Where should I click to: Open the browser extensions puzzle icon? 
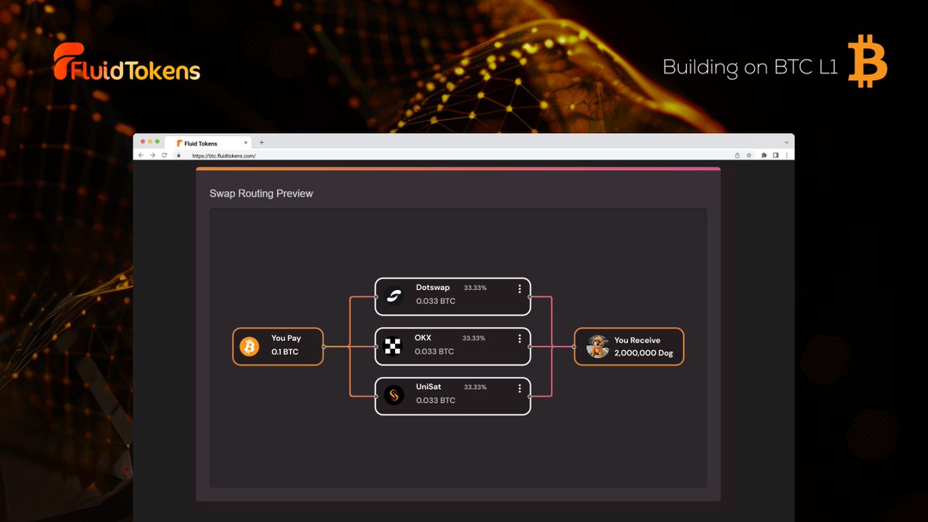764,155
